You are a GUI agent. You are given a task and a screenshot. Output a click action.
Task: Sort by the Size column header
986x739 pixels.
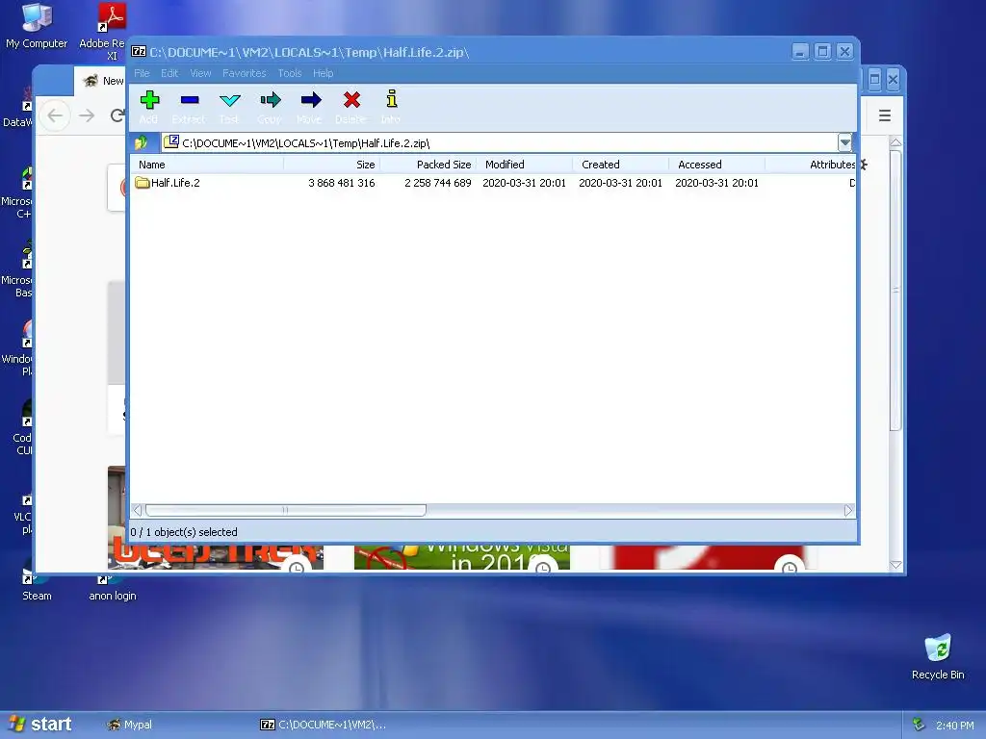332,165
